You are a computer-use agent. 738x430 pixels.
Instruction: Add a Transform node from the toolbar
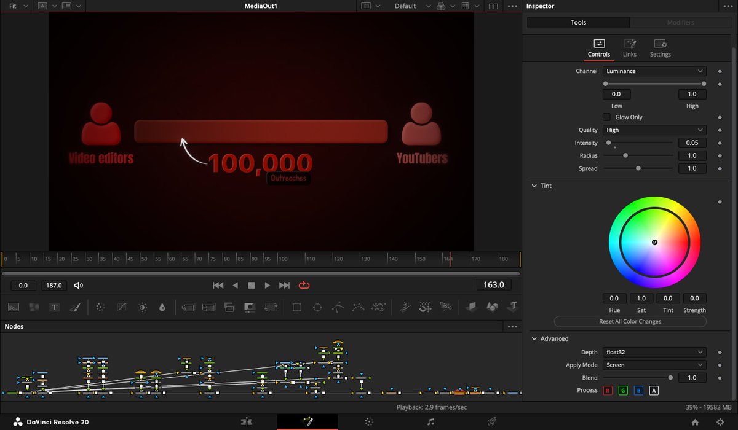(270, 307)
